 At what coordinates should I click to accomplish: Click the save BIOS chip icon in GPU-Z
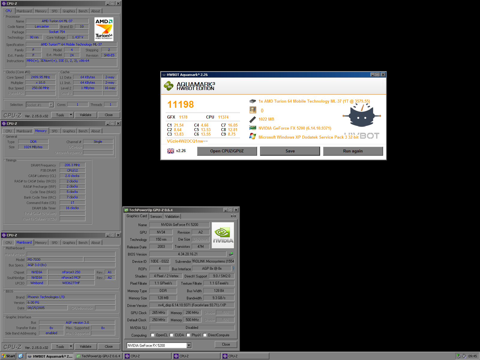tap(231, 254)
